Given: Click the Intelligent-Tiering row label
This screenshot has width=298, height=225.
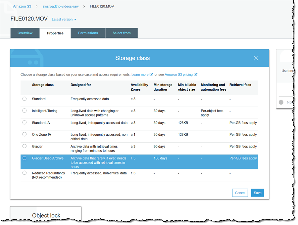Looking at the screenshot, I should tap(45, 111).
